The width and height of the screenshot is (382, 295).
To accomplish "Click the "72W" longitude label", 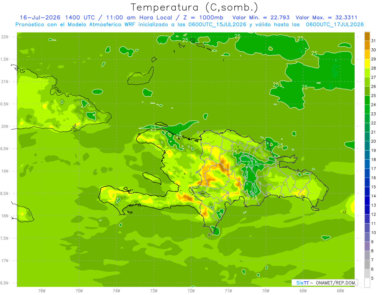I will pos(191,291).
